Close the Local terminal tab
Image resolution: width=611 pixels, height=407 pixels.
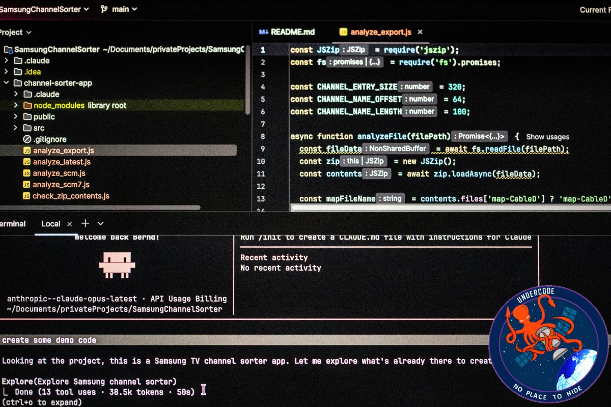70,223
